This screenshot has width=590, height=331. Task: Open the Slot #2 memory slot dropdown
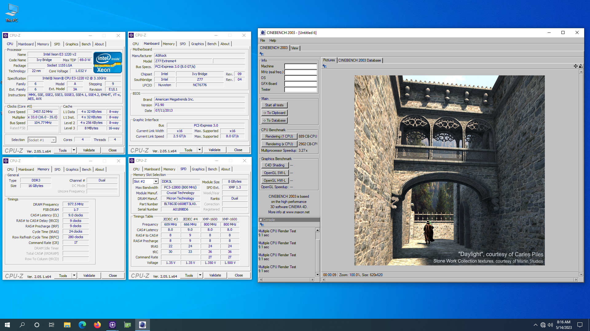[155, 181]
